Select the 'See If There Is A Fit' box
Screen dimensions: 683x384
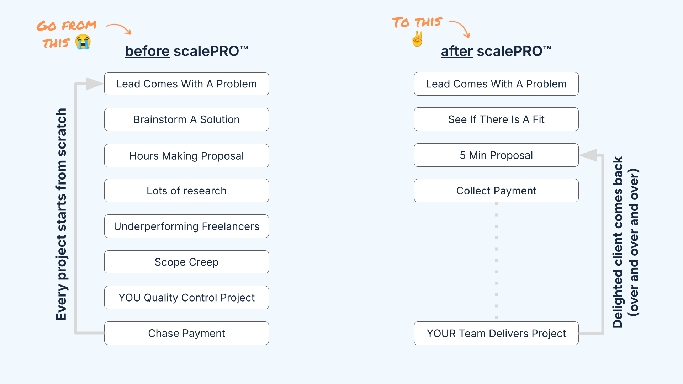point(496,119)
